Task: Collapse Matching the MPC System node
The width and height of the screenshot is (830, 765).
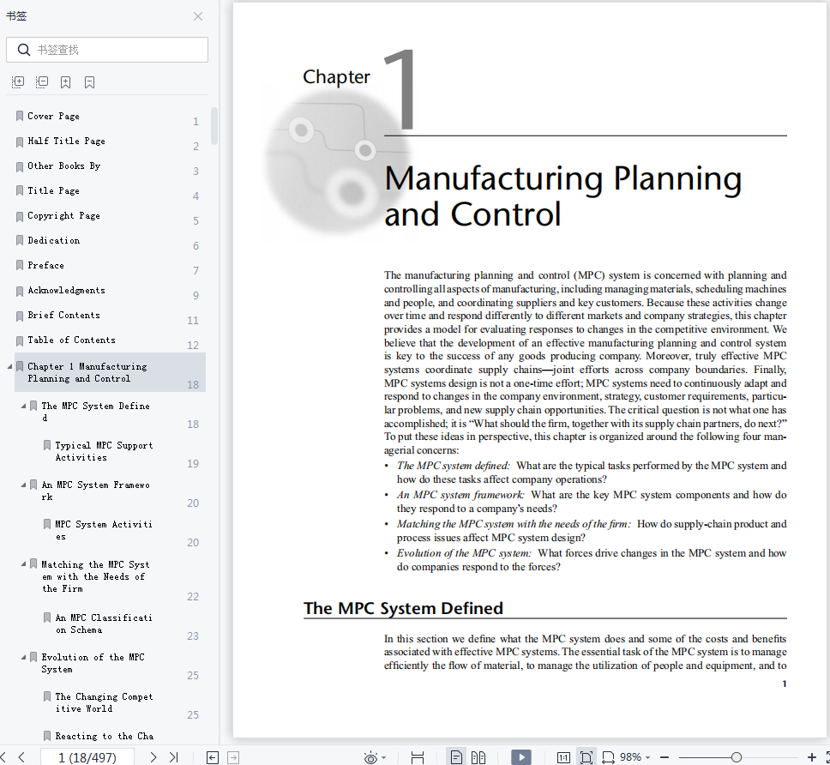Action: pyautogui.click(x=23, y=564)
